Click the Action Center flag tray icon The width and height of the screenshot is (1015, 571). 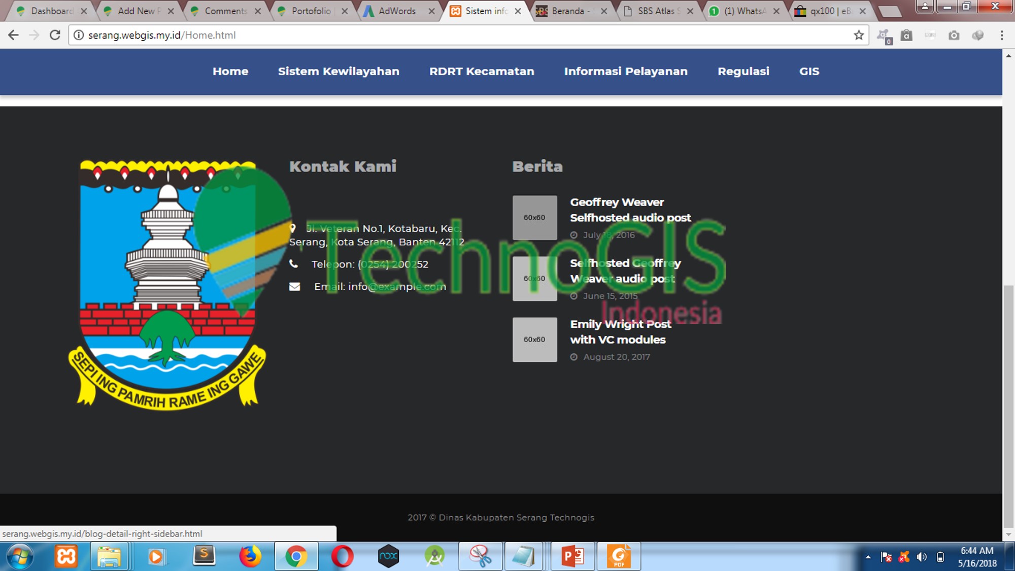pyautogui.click(x=887, y=557)
